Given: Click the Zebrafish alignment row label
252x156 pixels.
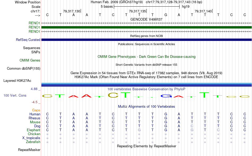Looking at the screenshot, I should pyautogui.click(x=33, y=142).
